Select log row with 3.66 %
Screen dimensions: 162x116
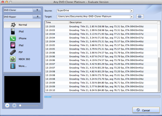pos(101,45)
